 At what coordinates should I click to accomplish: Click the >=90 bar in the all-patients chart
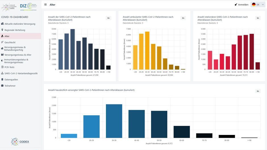click(108, 67)
